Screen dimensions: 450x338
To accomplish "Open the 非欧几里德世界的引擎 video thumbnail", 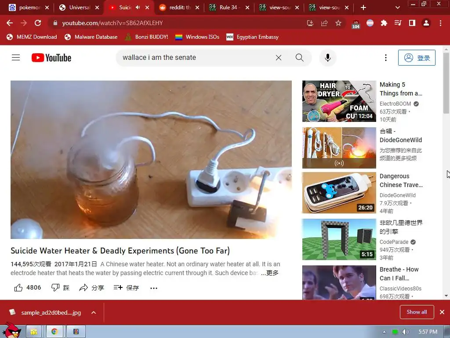I will (x=339, y=239).
